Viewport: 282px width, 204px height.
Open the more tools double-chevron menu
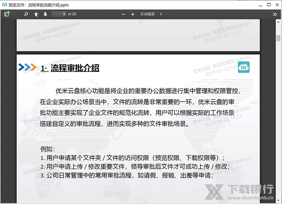[274, 14]
